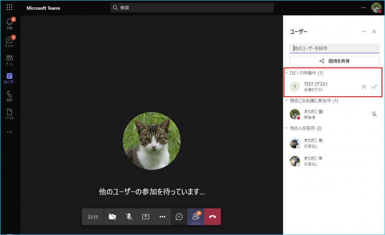This screenshot has width=385, height=235.
Task: Click the search box at top
Action: click(x=192, y=8)
